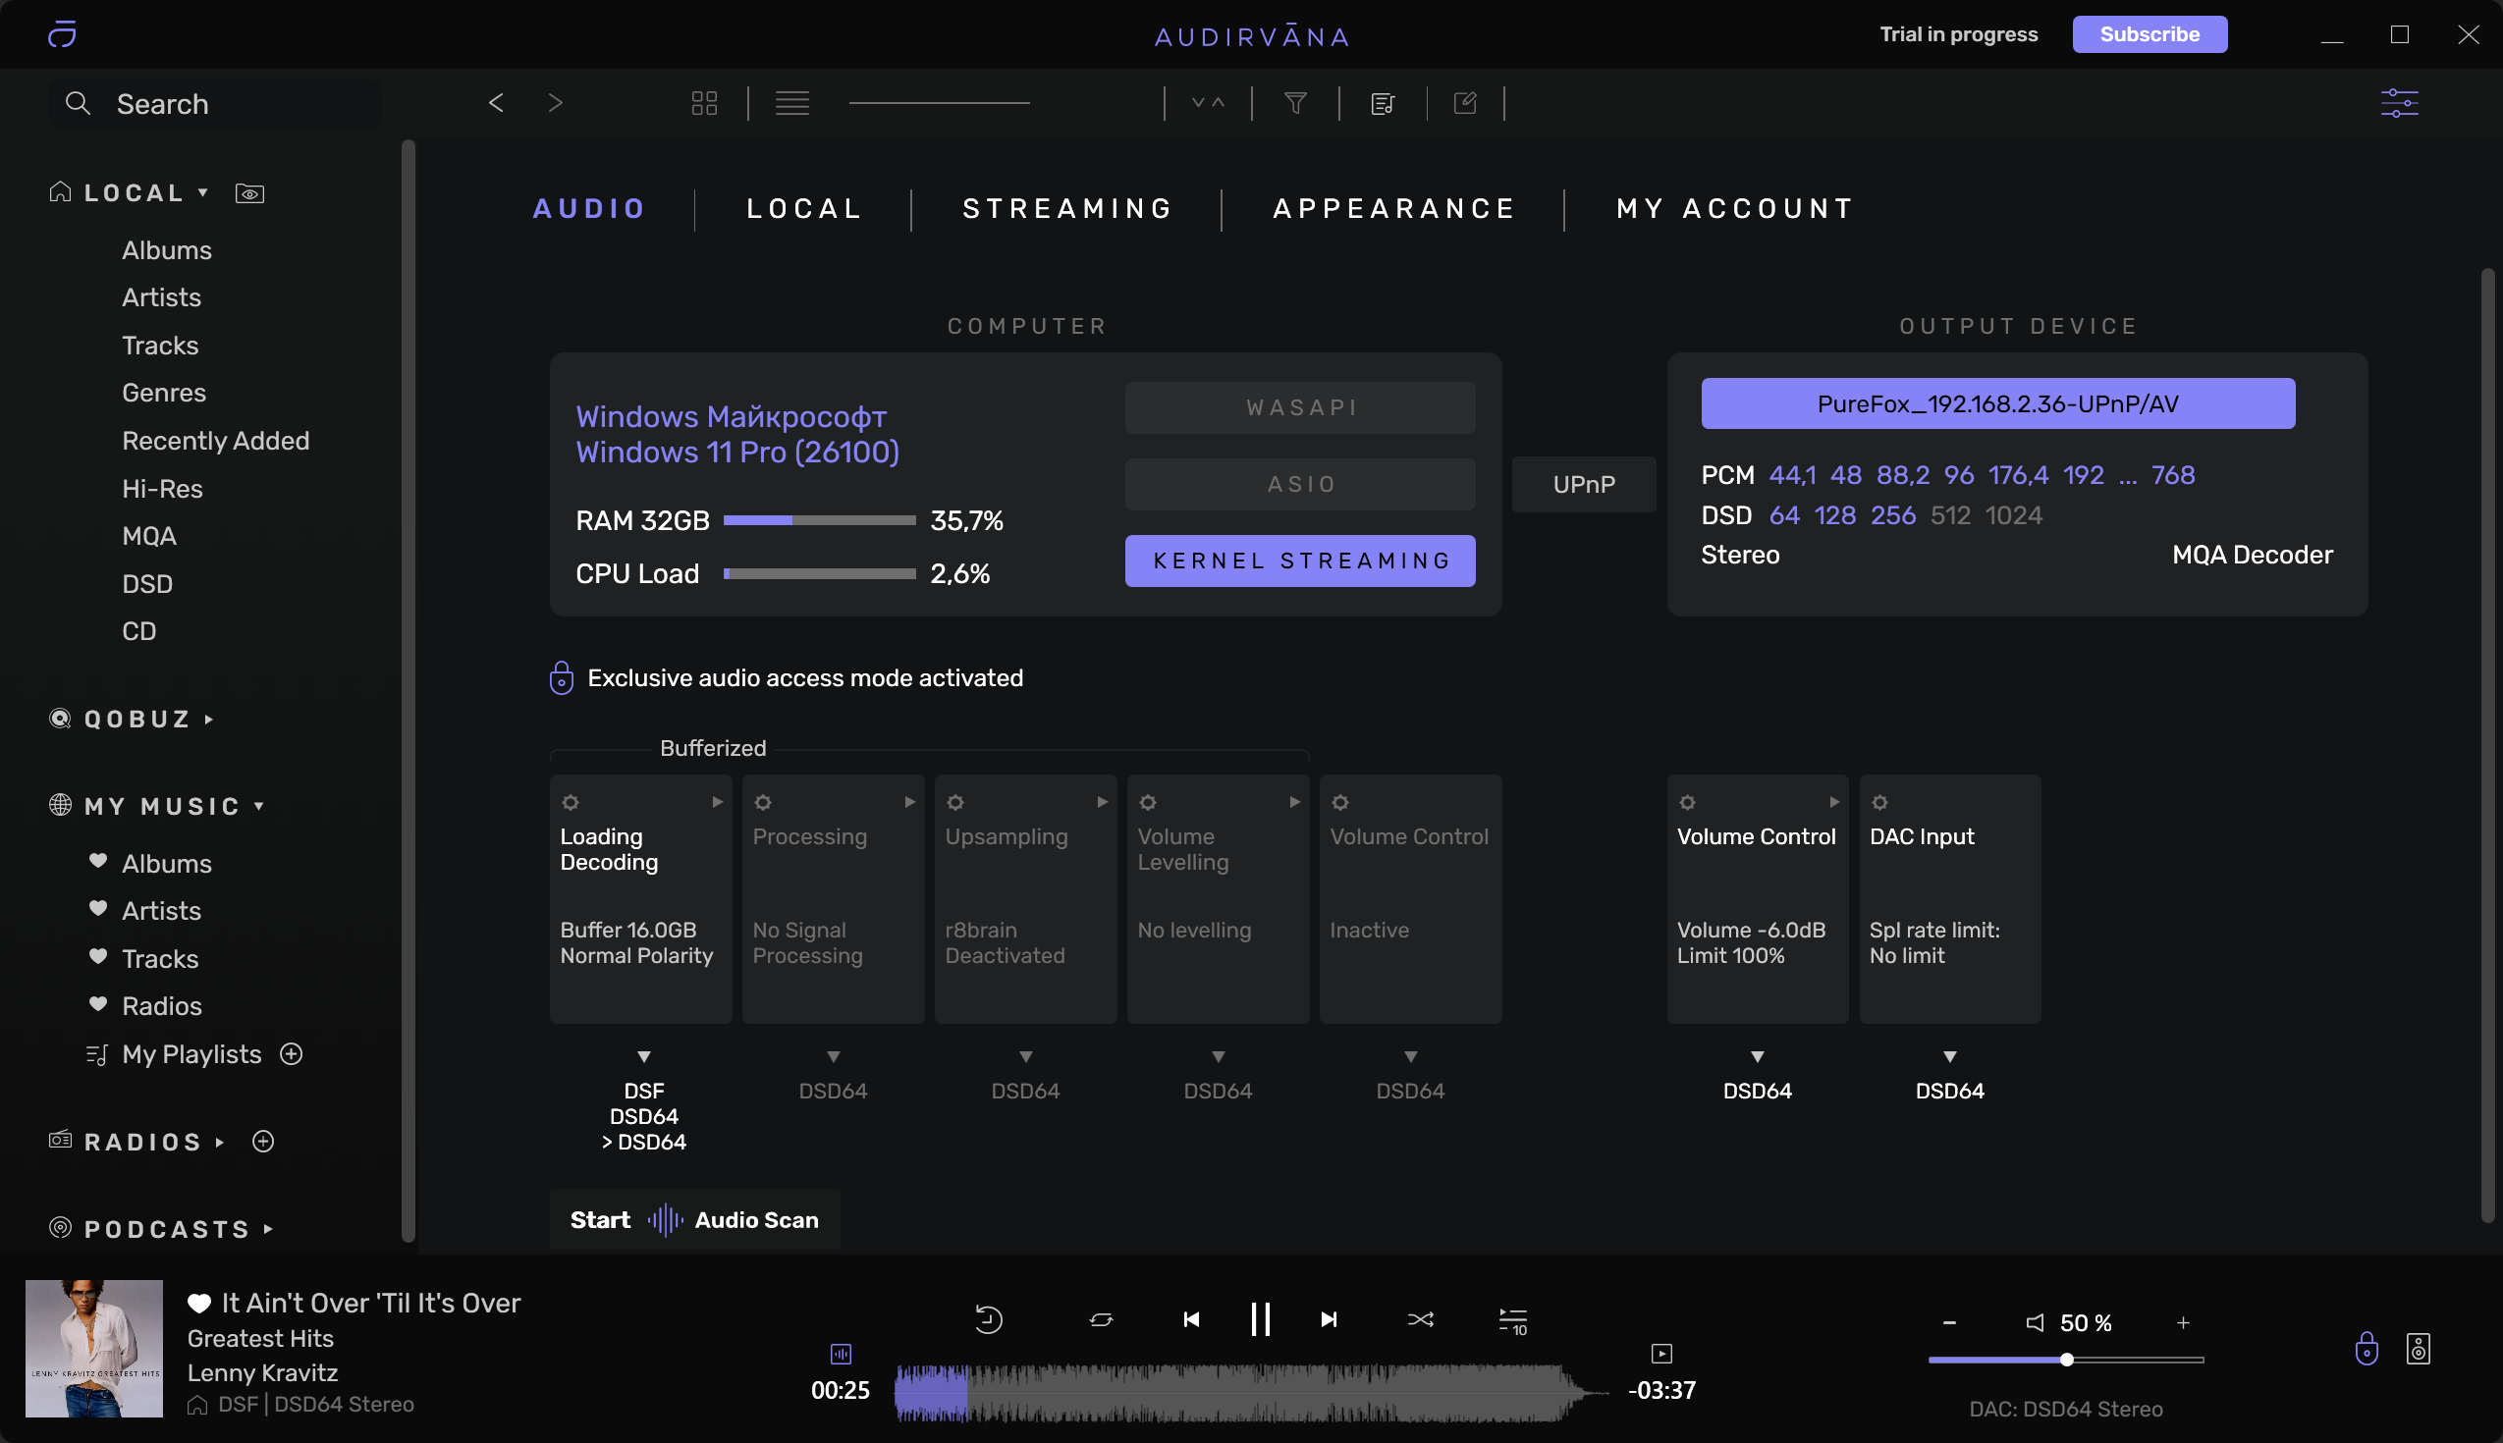The height and width of the screenshot is (1443, 2503).
Task: Click the Audirvana logo icon
Action: pyautogui.click(x=62, y=33)
